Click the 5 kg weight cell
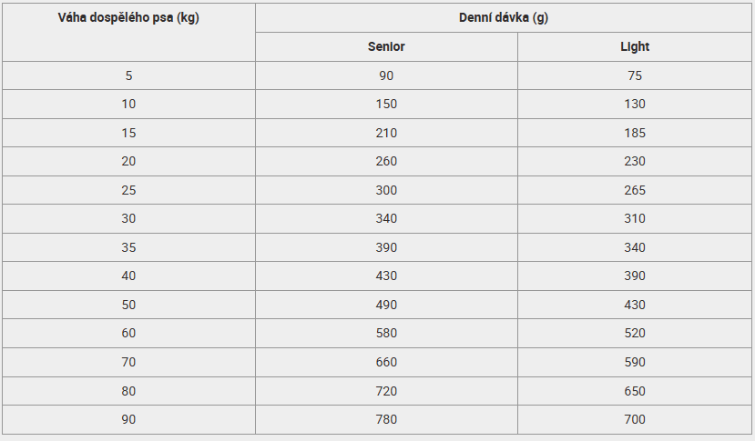This screenshot has height=441, width=755. point(128,75)
